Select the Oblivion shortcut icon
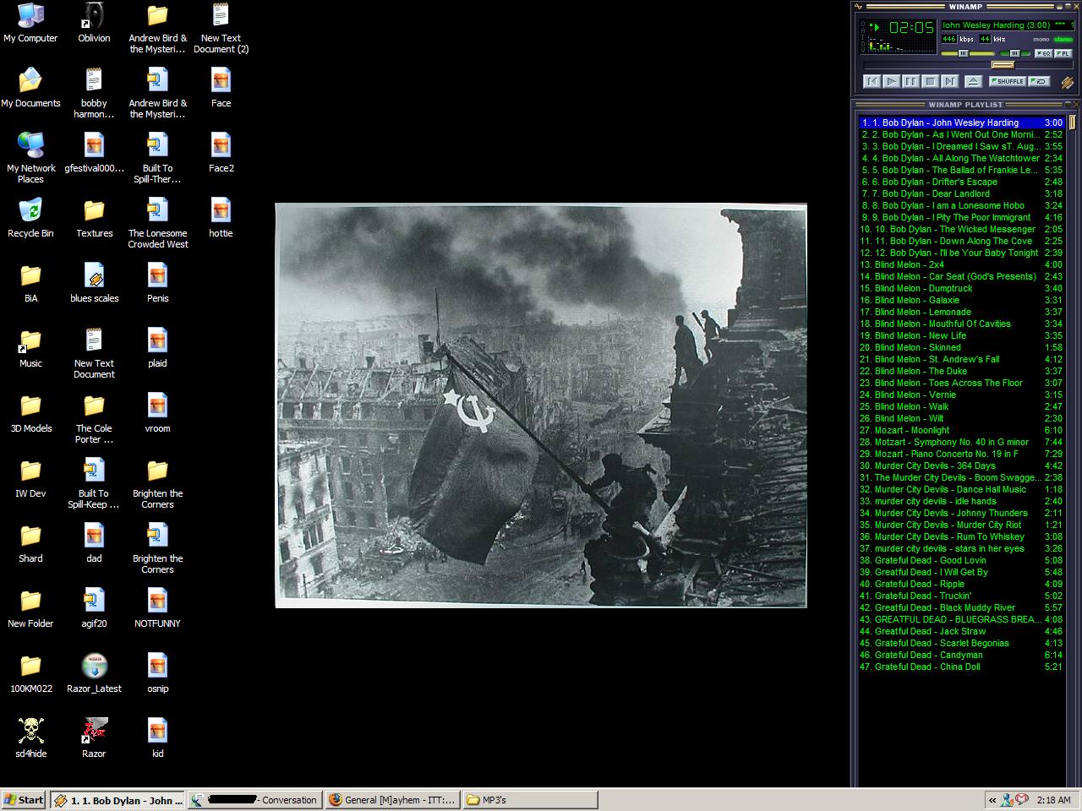 (x=94, y=23)
